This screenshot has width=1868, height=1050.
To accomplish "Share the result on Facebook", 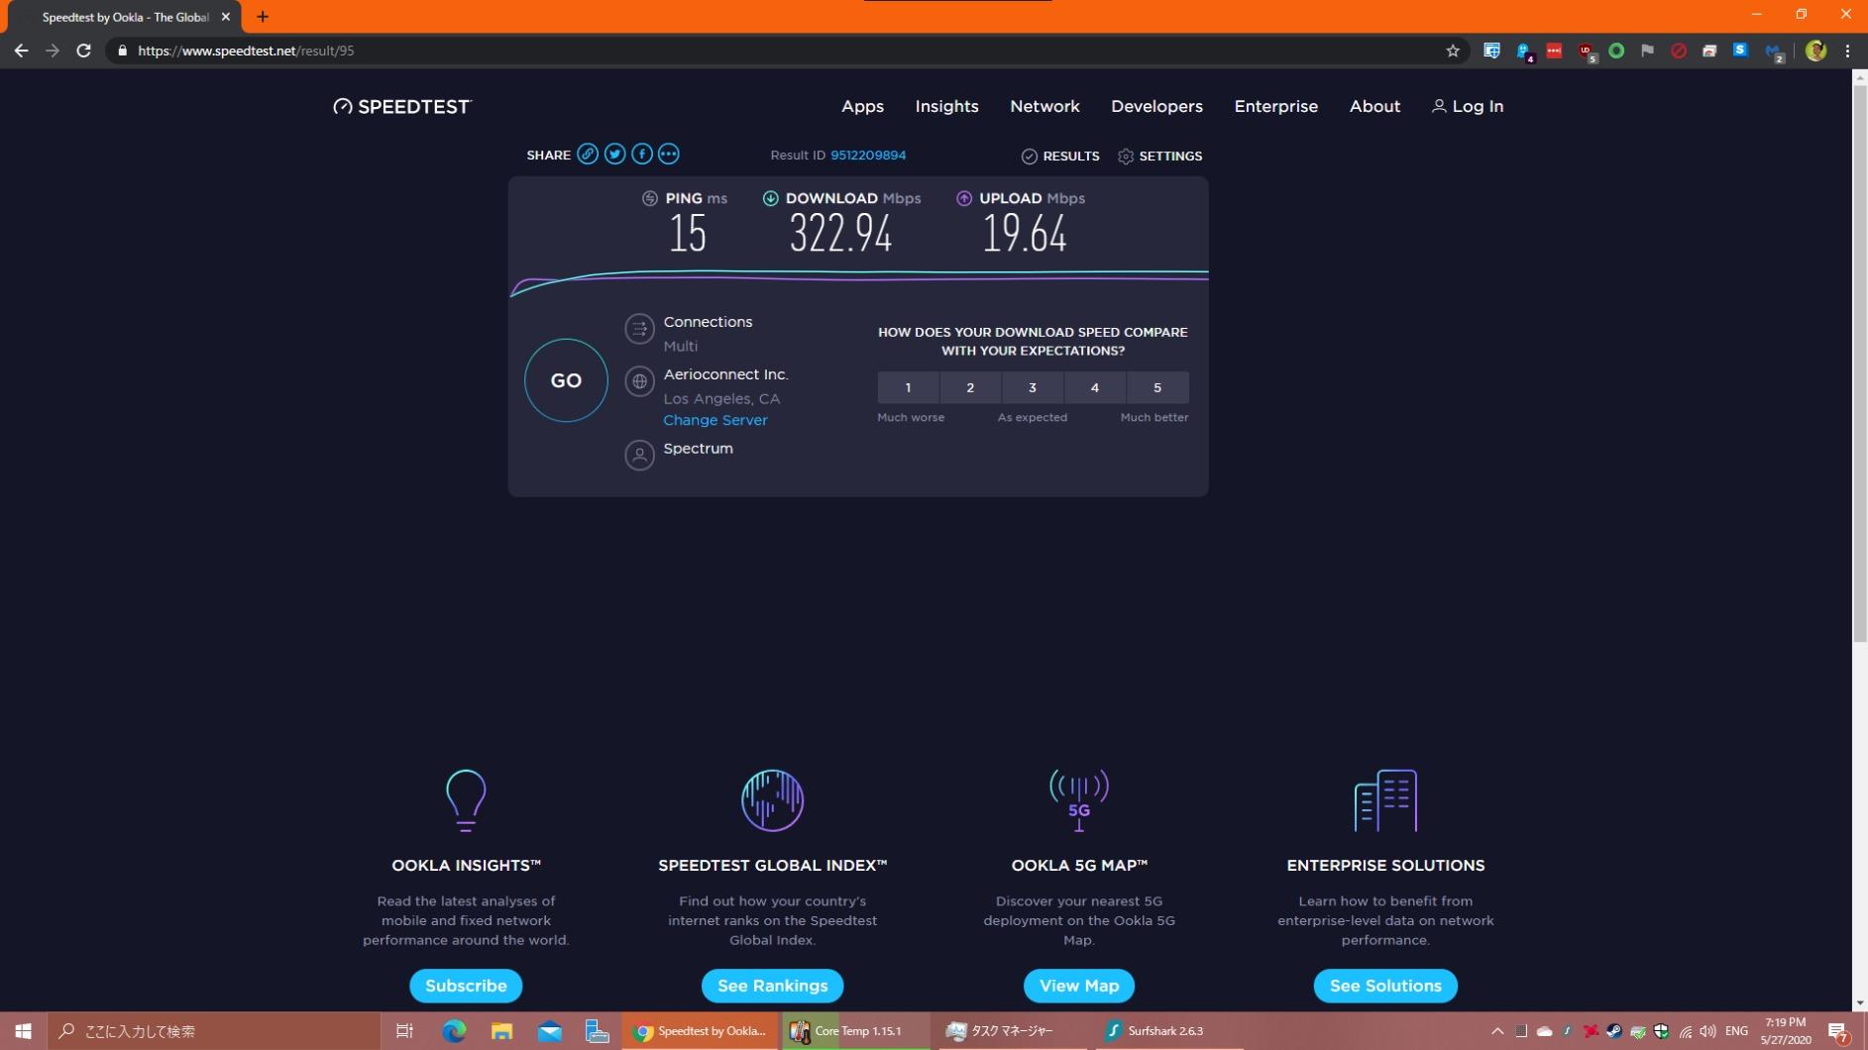I will coord(642,155).
